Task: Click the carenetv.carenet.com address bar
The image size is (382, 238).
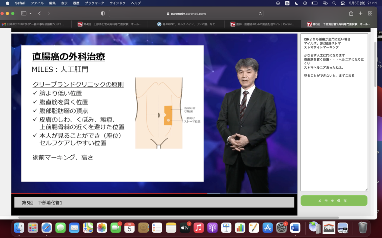Action: click(187, 14)
